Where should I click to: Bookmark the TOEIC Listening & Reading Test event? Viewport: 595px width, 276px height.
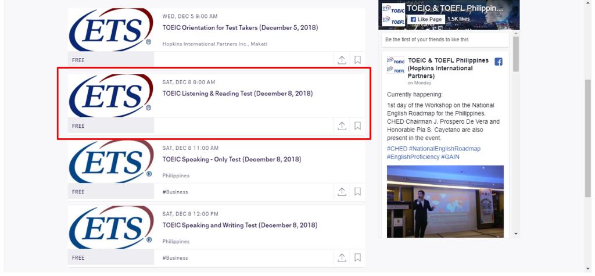click(x=357, y=126)
